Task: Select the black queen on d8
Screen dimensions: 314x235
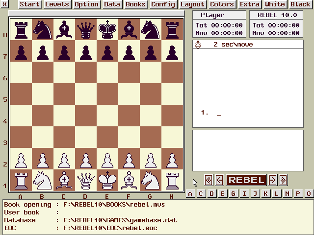Action: click(x=86, y=29)
